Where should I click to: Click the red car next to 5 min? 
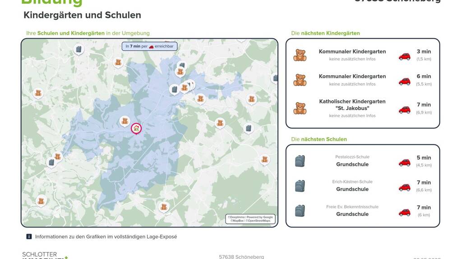404,162
